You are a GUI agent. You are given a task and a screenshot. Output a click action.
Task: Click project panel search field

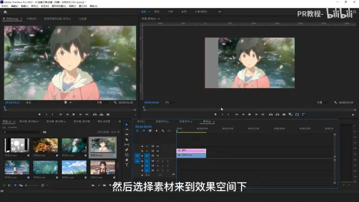[x=21, y=132]
